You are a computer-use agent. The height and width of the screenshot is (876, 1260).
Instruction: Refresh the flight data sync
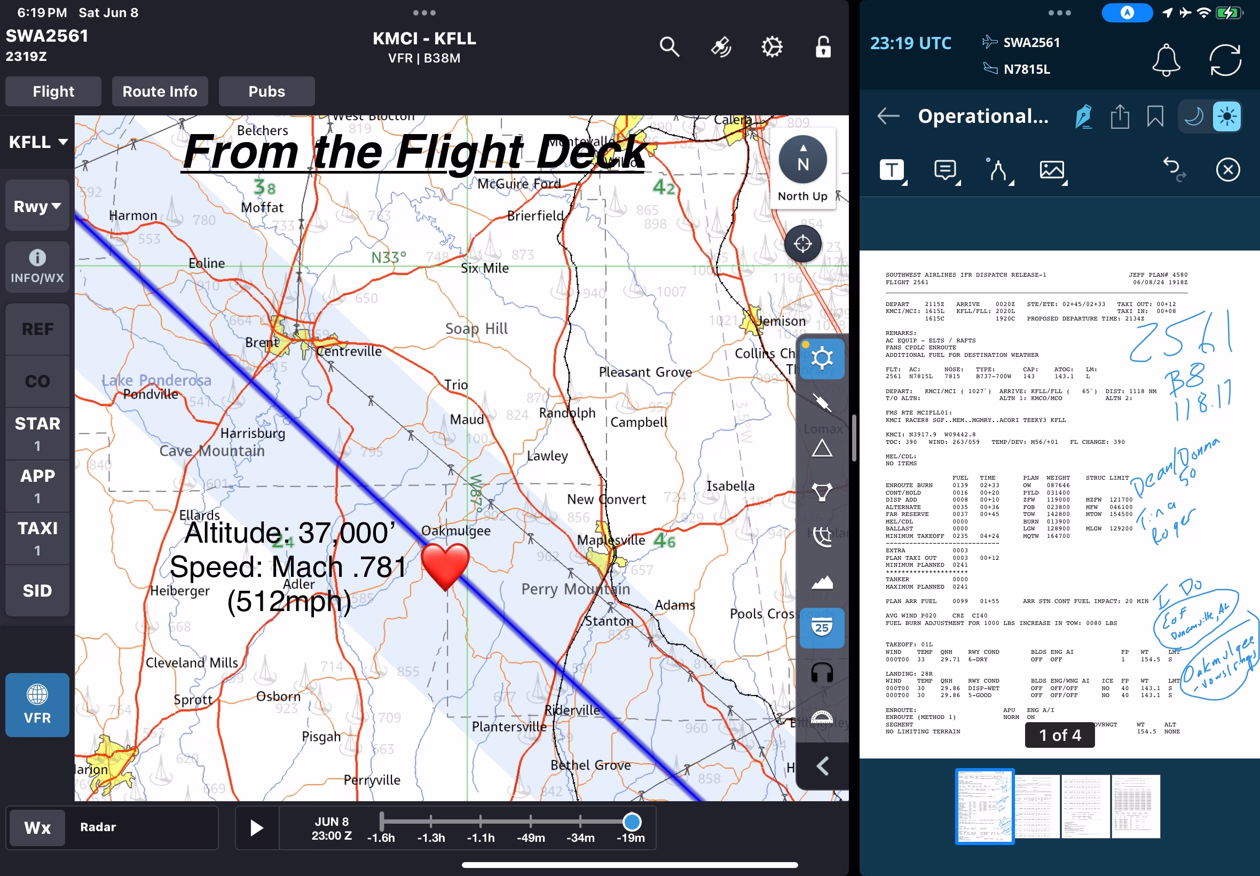[x=1225, y=59]
